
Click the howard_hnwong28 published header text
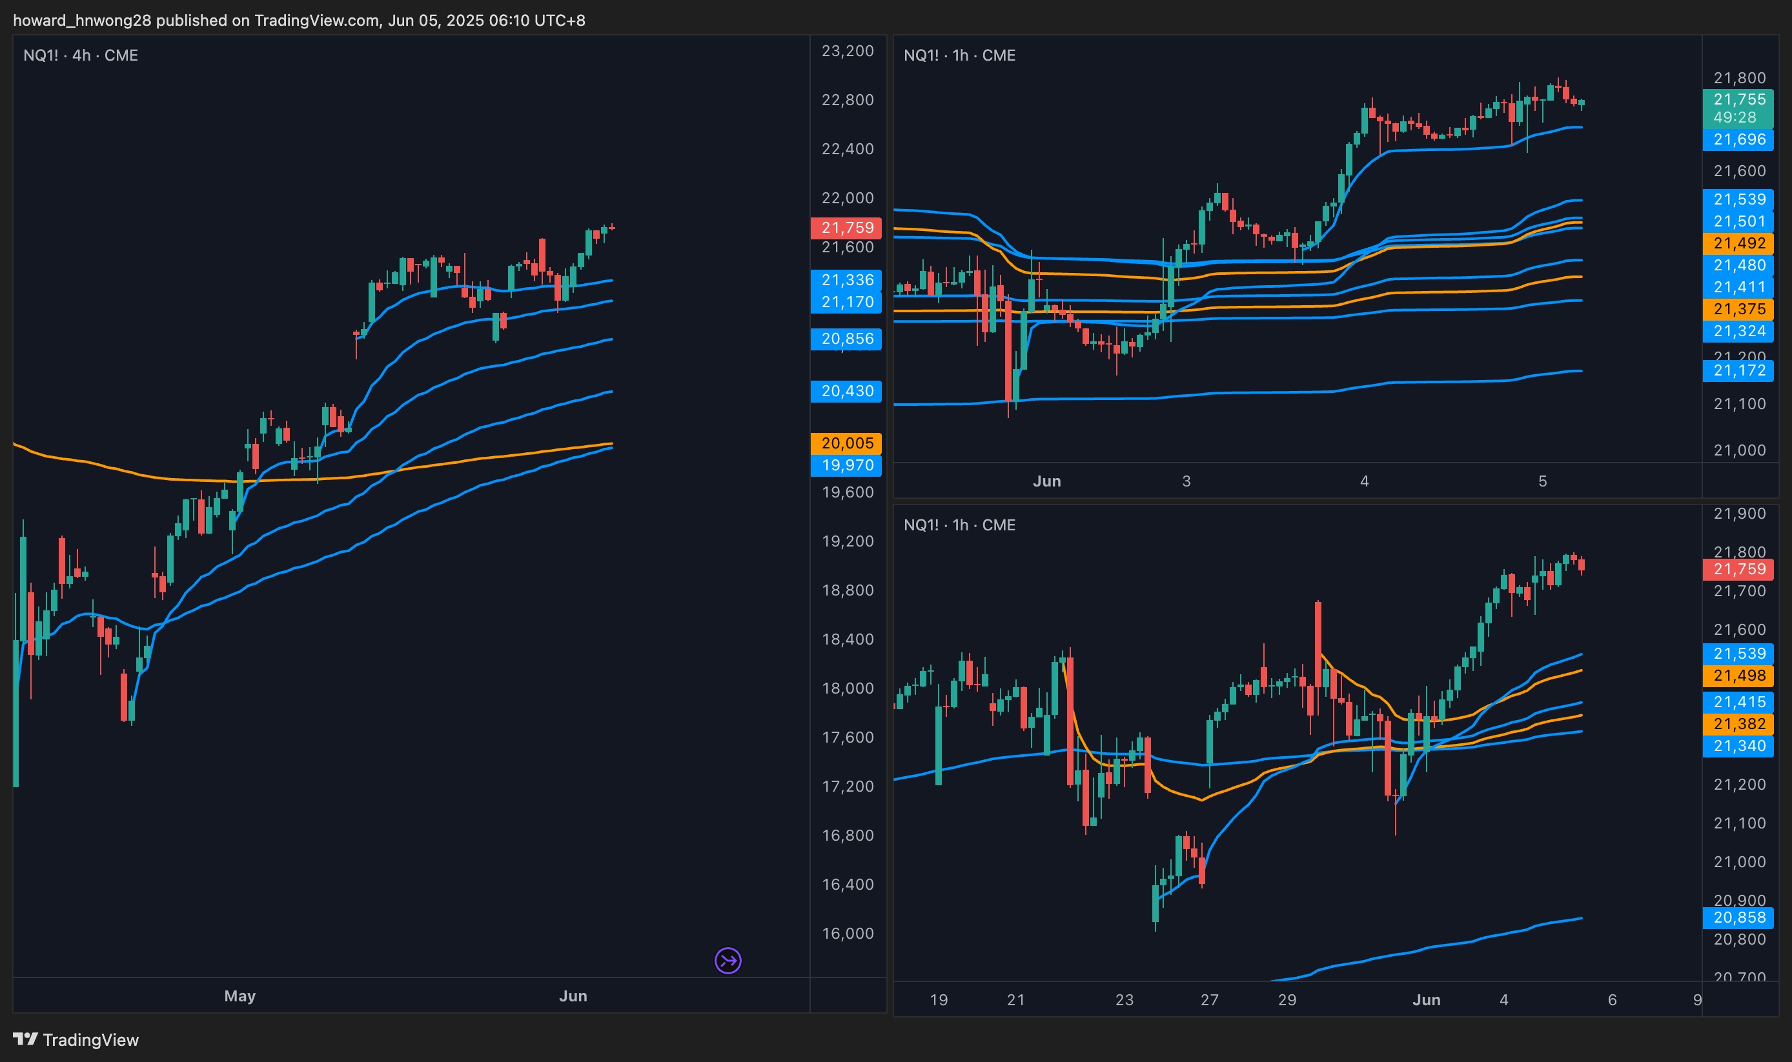coord(298,20)
